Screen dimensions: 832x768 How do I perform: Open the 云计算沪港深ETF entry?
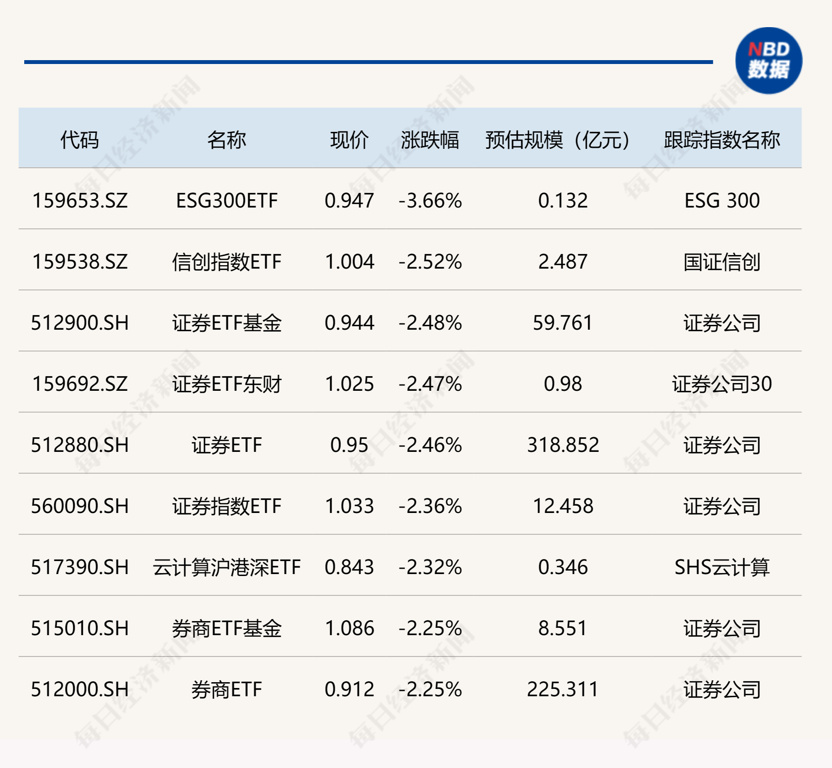226,567
